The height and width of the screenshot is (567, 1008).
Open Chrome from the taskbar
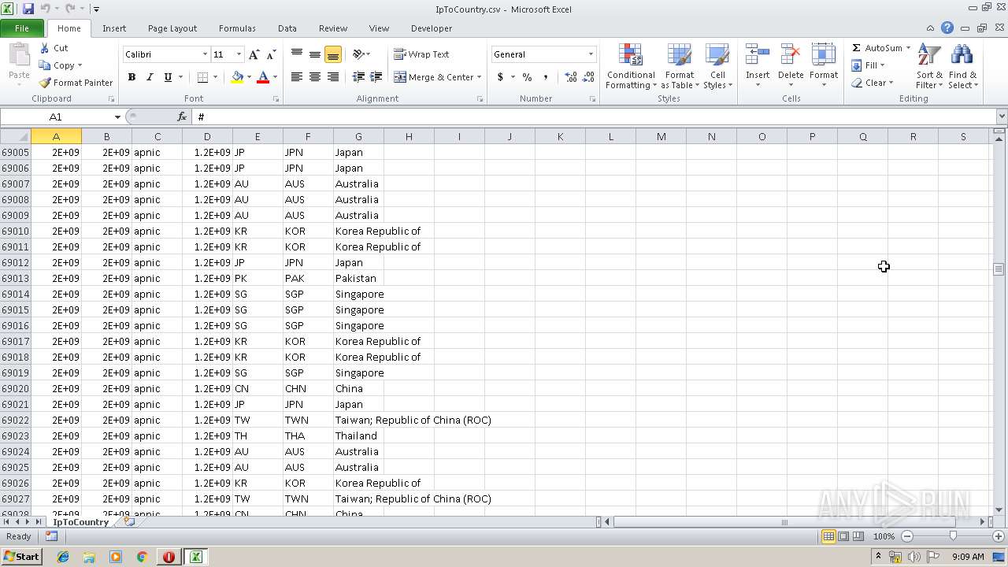click(142, 557)
